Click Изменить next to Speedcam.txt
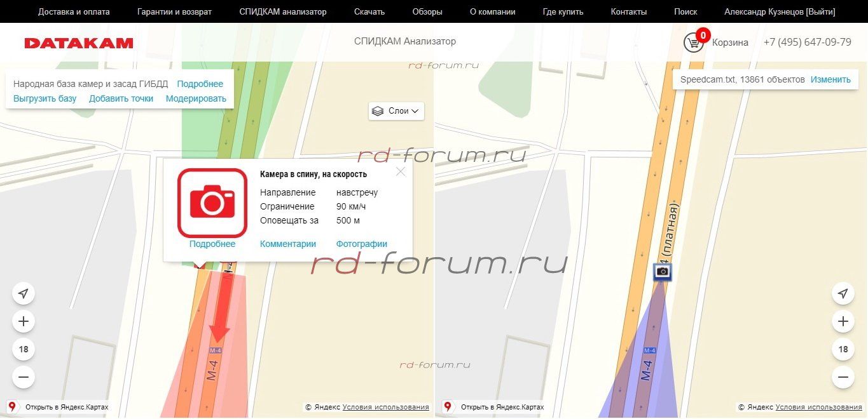The image size is (868, 419). 830,79
